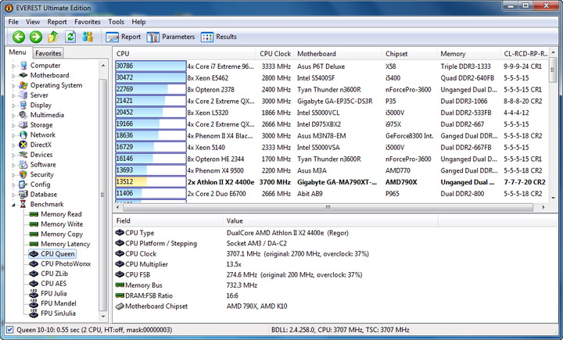This screenshot has height=340, width=563.
Task: Select the Display tree icon
Action: (x=23, y=105)
